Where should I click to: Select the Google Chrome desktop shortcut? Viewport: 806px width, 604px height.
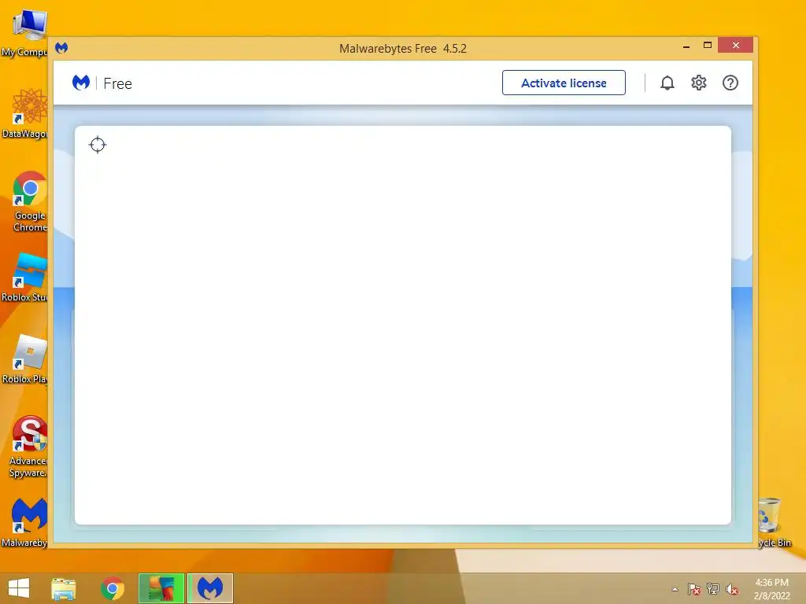point(30,201)
